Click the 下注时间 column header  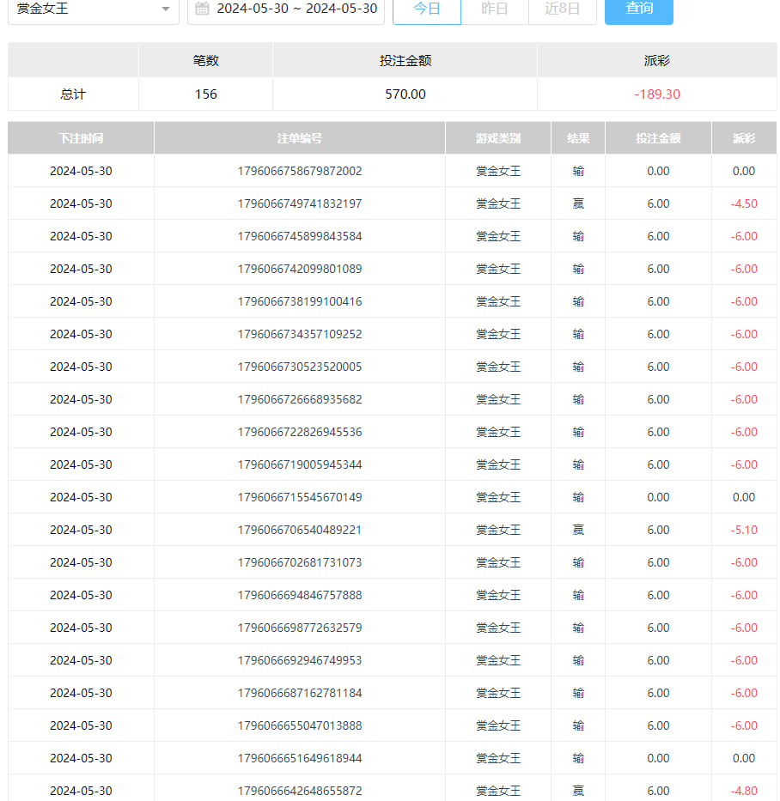(81, 138)
